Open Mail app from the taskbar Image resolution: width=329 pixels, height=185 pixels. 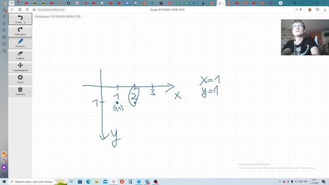pyautogui.click(x=105, y=181)
